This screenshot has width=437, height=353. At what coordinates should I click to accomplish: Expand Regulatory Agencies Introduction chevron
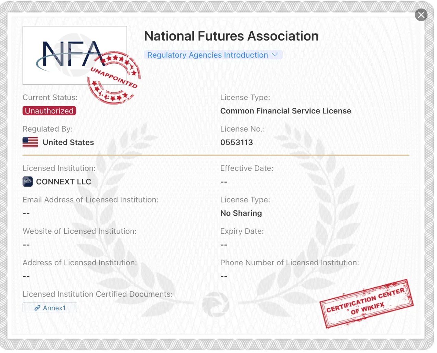pyautogui.click(x=274, y=55)
